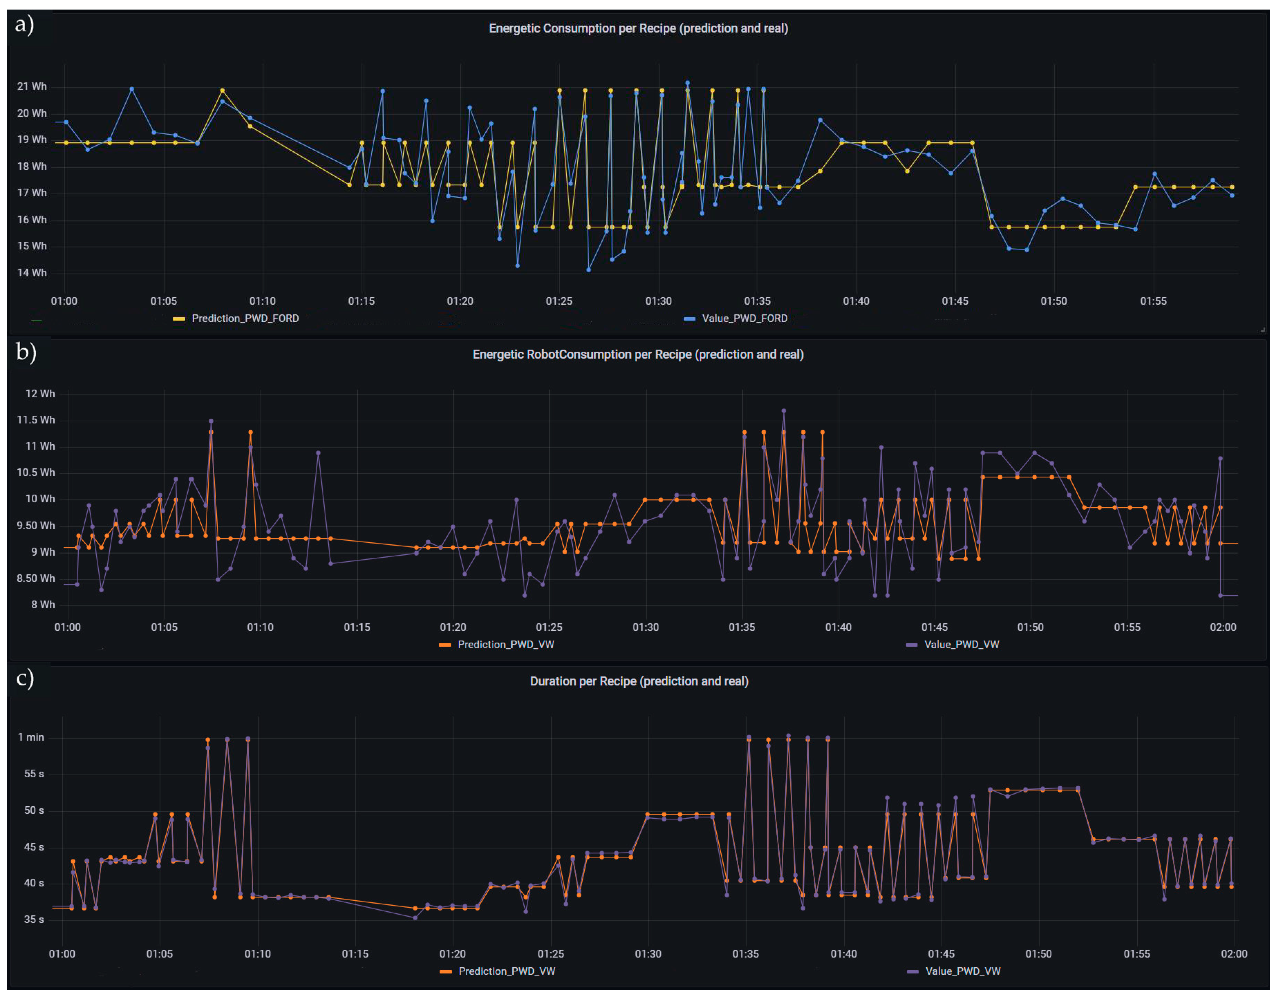
Task: Click the purple swatch beside Value_PWD_VW in RobotConsumption panel
Action: 912,645
